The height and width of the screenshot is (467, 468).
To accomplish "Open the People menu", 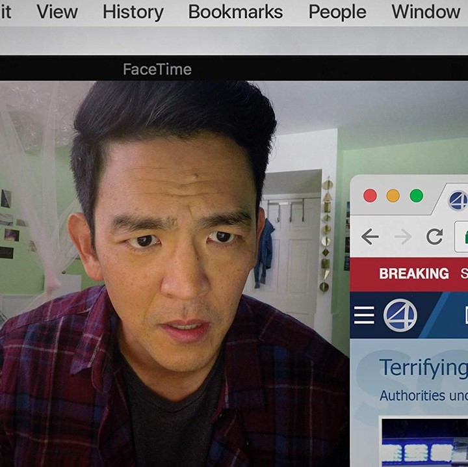I will 337,12.
